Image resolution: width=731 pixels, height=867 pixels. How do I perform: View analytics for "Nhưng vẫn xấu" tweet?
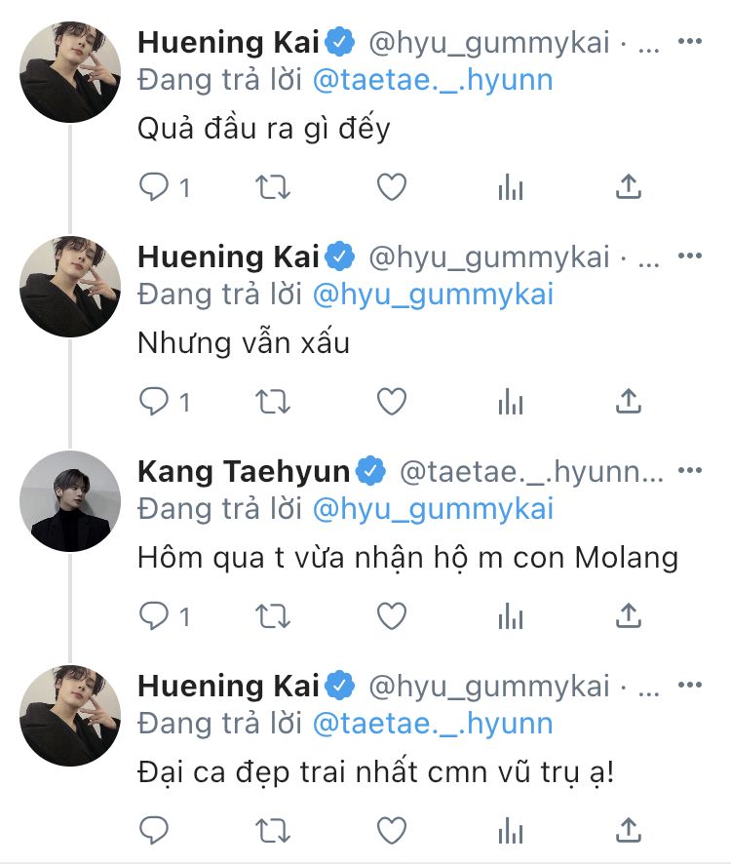click(511, 401)
